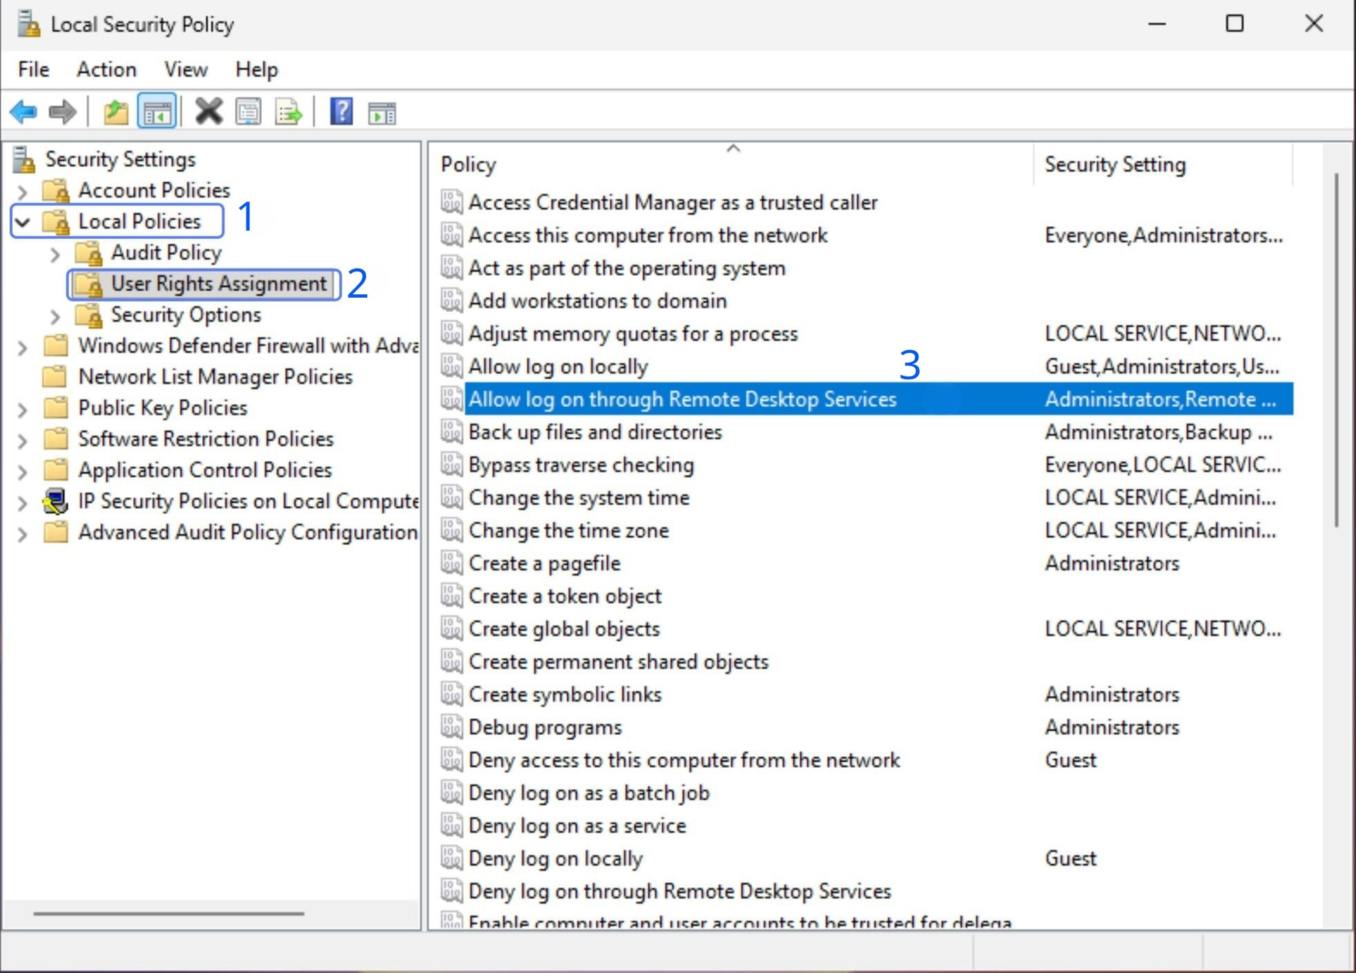Select the Debug programs policy row
The height and width of the screenshot is (973, 1356).
(x=545, y=727)
